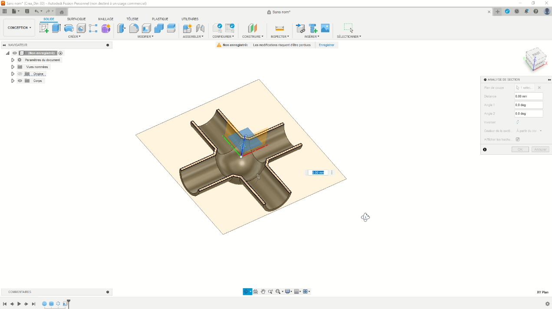Click the Create Sketch icon
Screen dimensions: 552x309
pyautogui.click(x=44, y=28)
